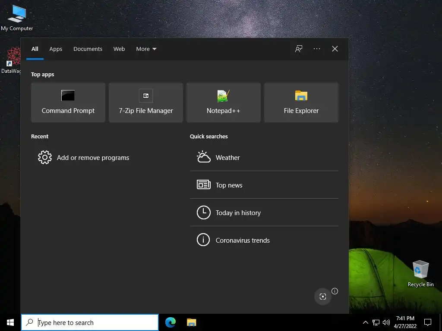Switch to the Documents tab
The image size is (442, 331).
tap(88, 49)
